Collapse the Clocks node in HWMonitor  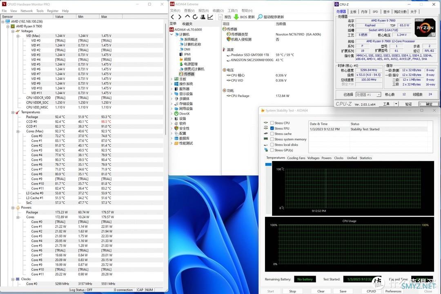(13, 279)
